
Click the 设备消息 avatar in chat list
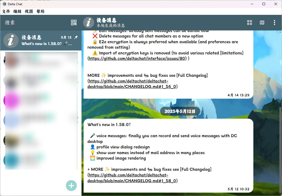(x=11, y=40)
